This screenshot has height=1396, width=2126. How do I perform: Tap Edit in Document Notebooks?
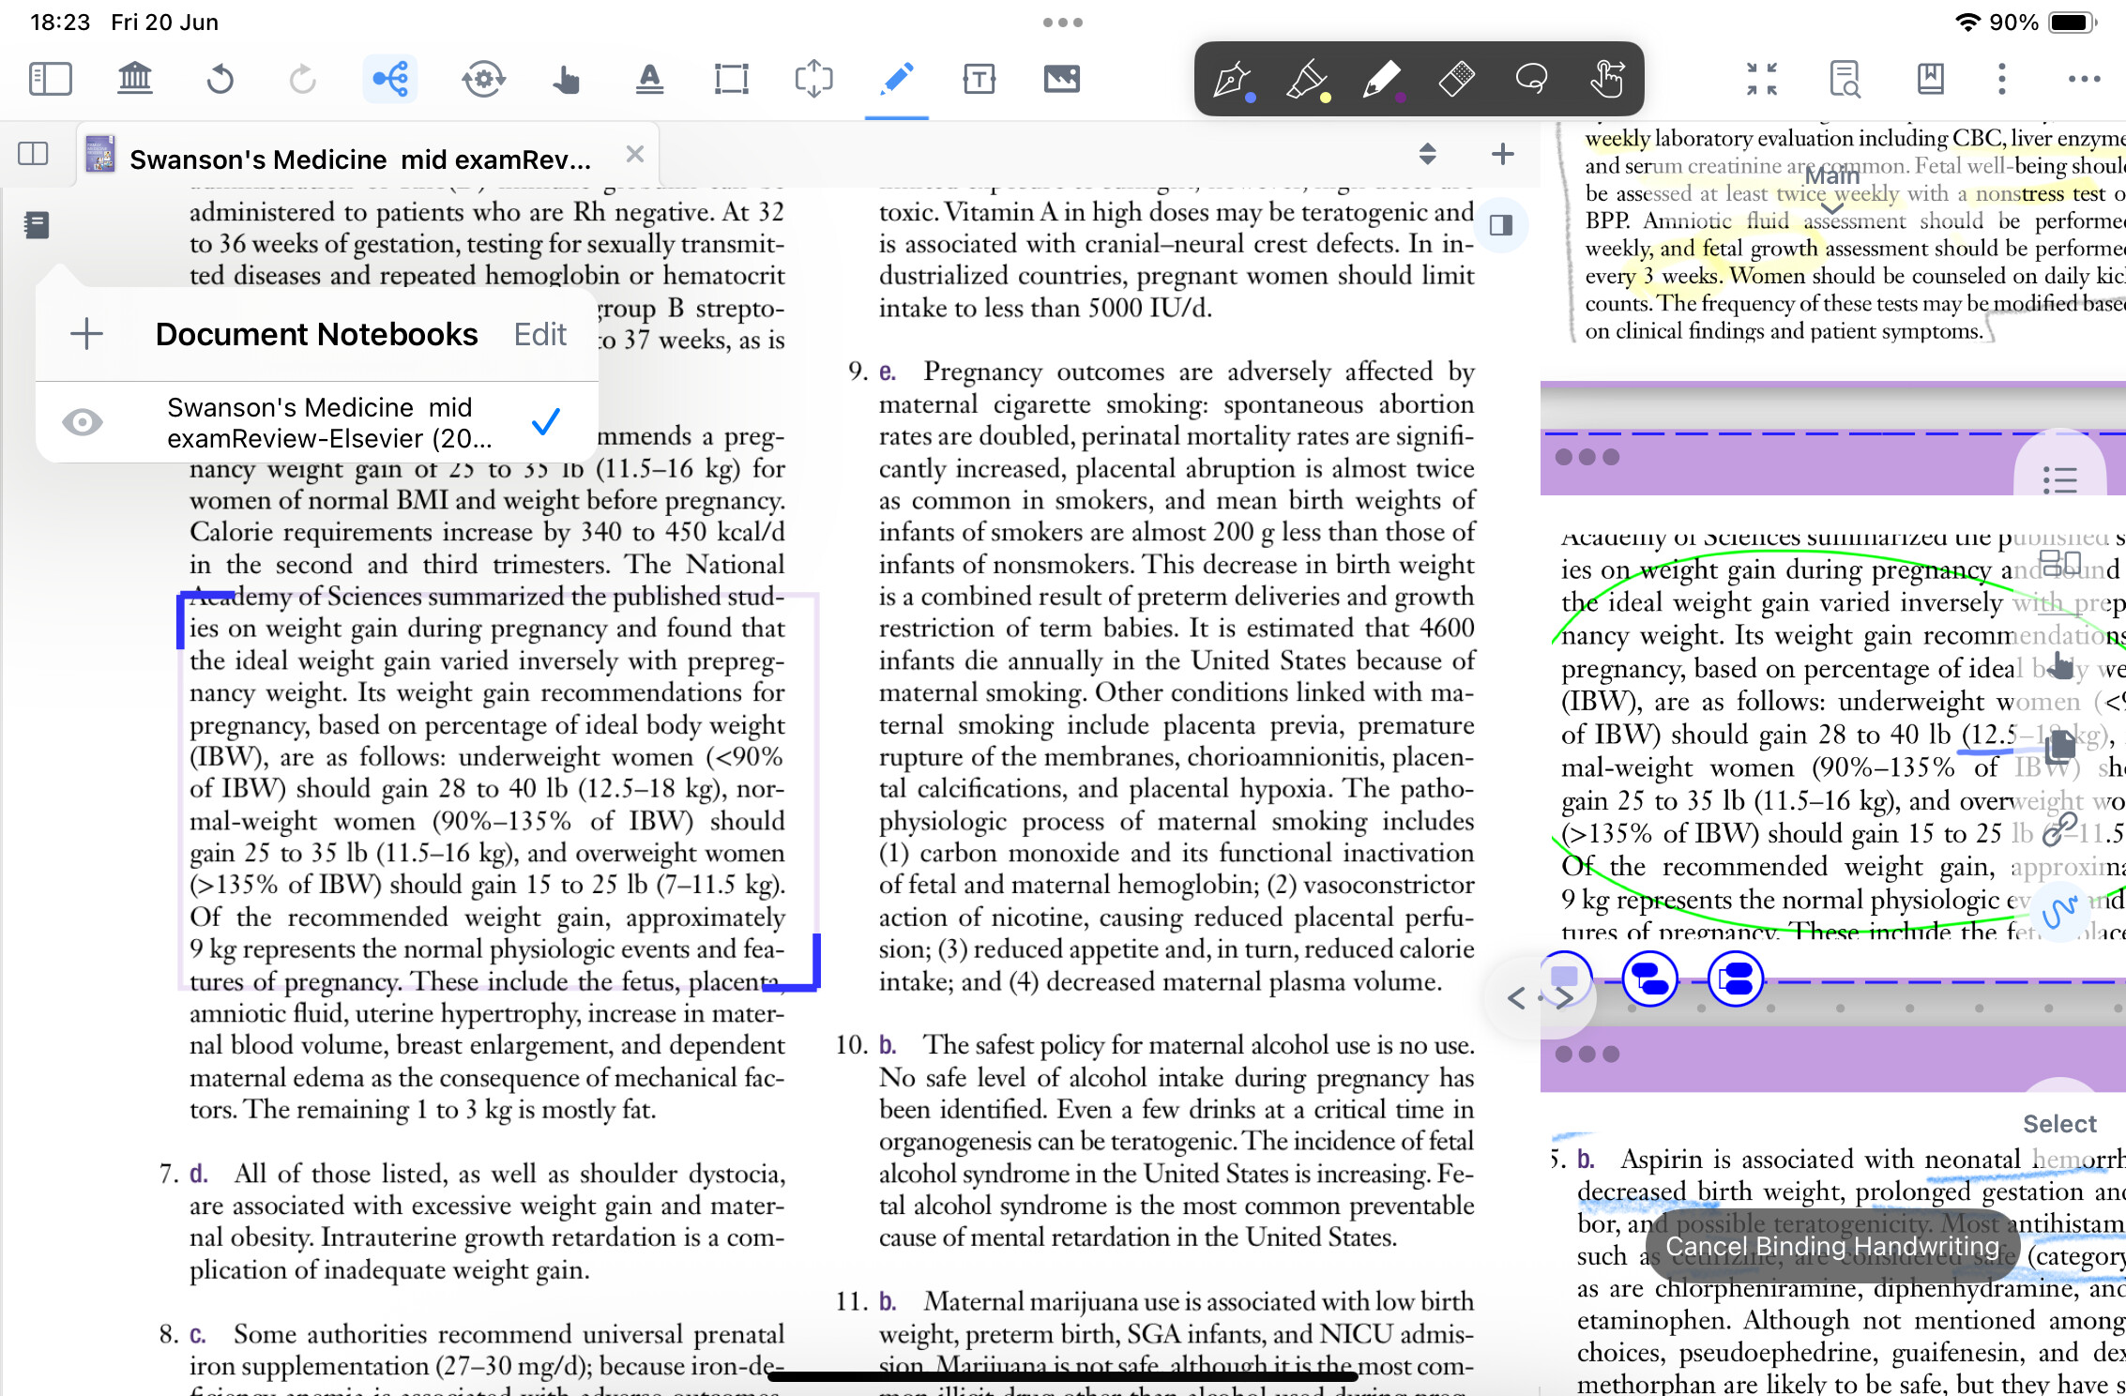coord(540,334)
